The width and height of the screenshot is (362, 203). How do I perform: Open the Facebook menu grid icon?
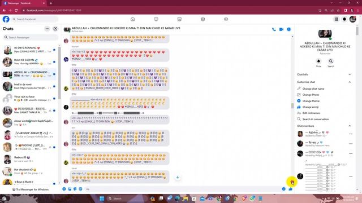tap(337, 19)
